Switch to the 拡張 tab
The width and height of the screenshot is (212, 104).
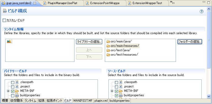[x=41, y=101]
